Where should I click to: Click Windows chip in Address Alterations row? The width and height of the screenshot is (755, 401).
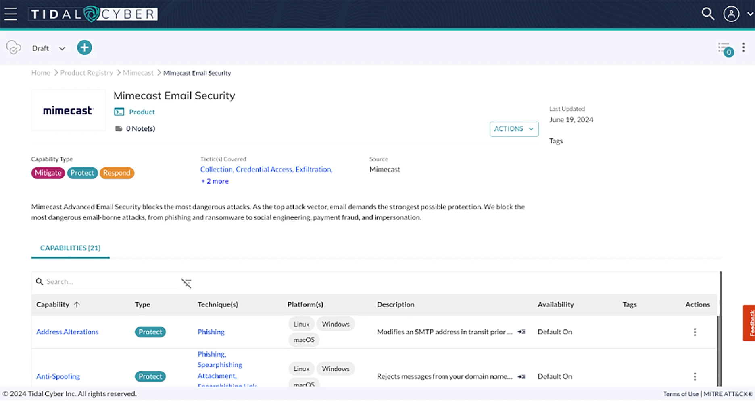click(336, 324)
